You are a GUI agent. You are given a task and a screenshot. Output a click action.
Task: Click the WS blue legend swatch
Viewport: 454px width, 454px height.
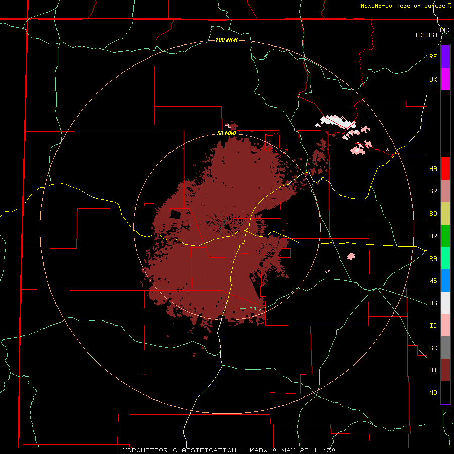click(x=445, y=280)
